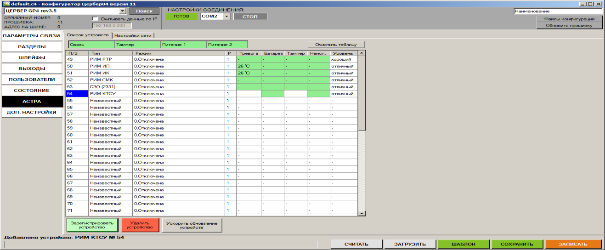Click the СТОП button

click(x=250, y=17)
